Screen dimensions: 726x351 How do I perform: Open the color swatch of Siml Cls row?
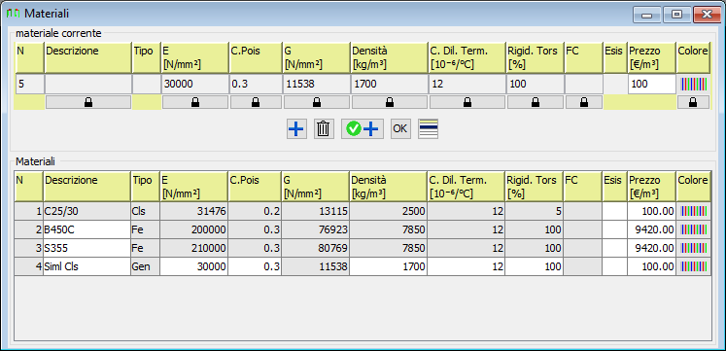click(694, 266)
